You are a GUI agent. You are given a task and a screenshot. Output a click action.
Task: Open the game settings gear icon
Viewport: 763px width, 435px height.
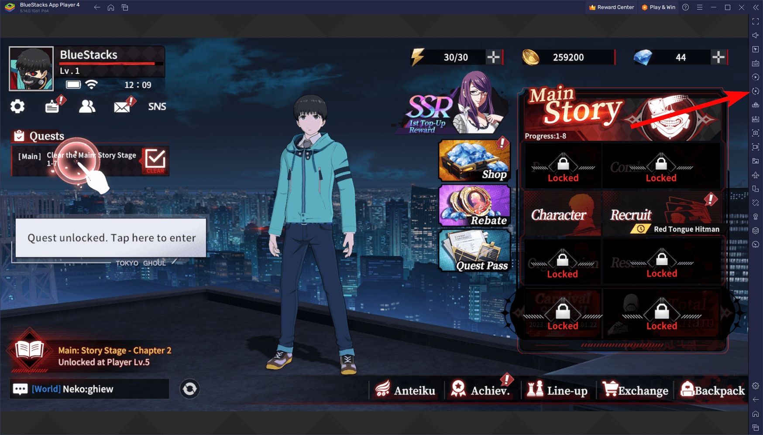click(17, 106)
